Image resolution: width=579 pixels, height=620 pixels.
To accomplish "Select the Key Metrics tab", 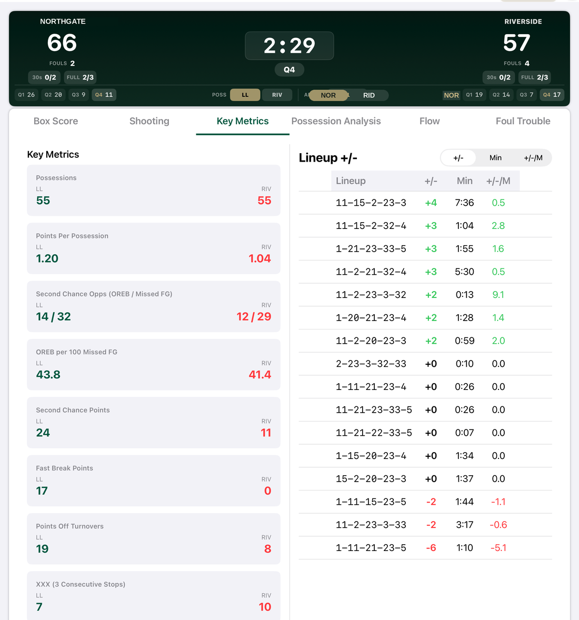I will pyautogui.click(x=243, y=121).
